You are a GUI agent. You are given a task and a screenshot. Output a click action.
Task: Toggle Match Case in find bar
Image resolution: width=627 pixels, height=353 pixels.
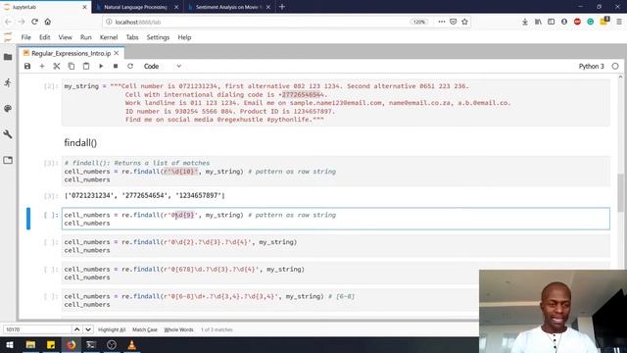[x=145, y=329]
